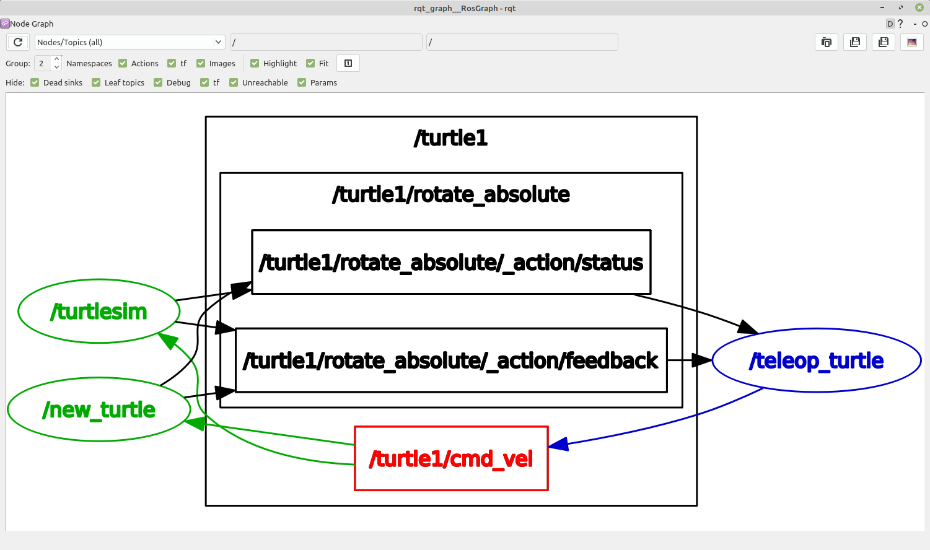Toggle the D dock state button

(890, 24)
